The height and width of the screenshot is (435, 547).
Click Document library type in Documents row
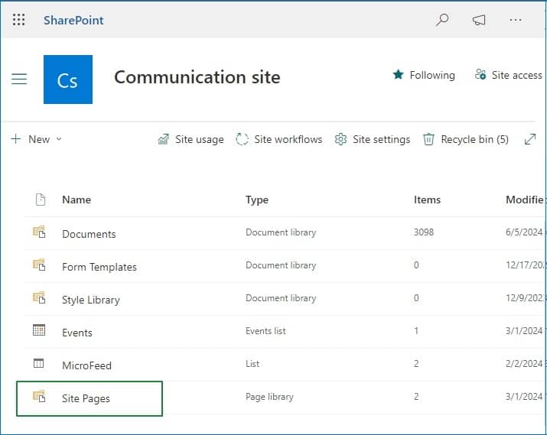[x=281, y=232]
